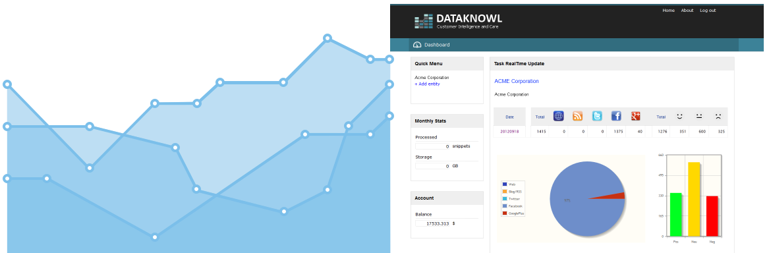This screenshot has height=253, width=771.
Task: Open the ACME Corporation task link
Action: click(x=516, y=81)
